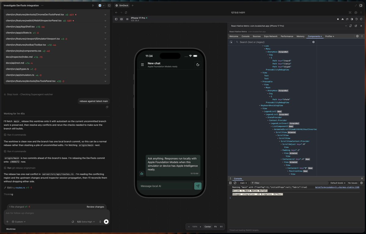Click the browser back arrow

coord(116,12)
